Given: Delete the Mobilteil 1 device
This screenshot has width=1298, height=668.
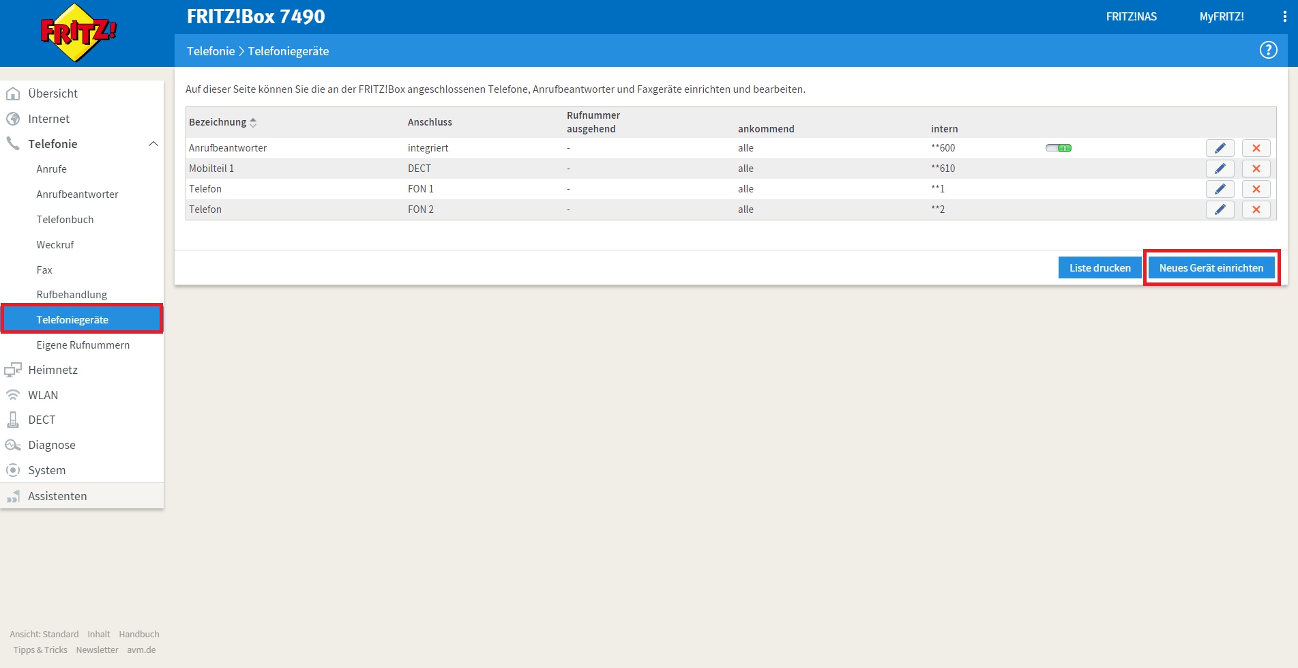Looking at the screenshot, I should pyautogui.click(x=1256, y=169).
